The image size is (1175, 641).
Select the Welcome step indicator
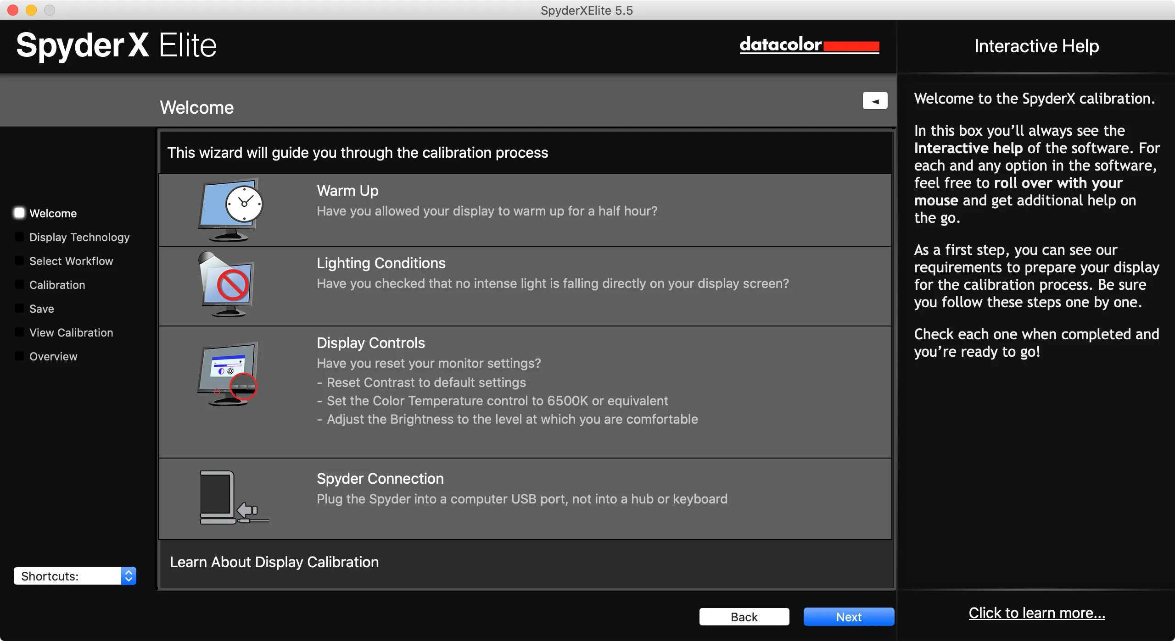coord(19,213)
